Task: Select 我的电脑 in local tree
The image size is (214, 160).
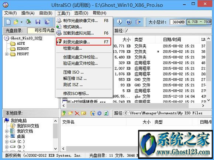Action: (18, 121)
